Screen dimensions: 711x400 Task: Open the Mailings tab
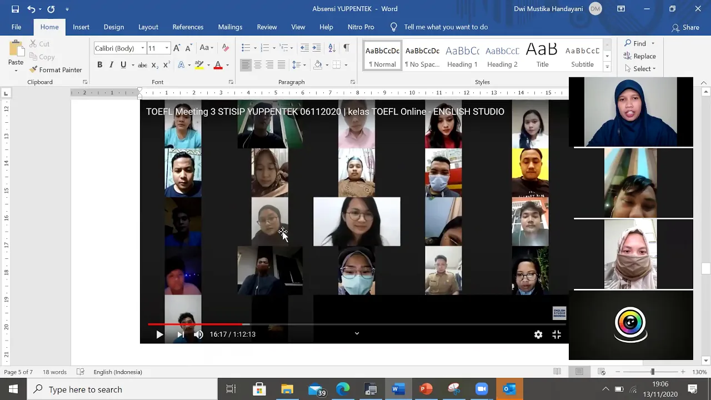[x=230, y=27]
